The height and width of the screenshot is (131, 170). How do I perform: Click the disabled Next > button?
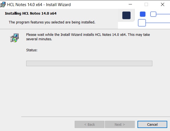point(120,124)
